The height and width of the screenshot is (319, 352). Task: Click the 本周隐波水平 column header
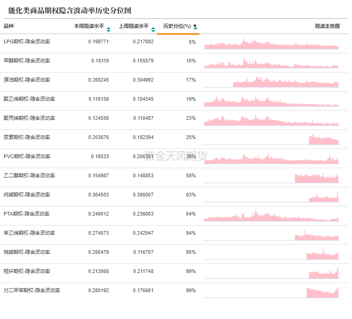tap(89, 26)
